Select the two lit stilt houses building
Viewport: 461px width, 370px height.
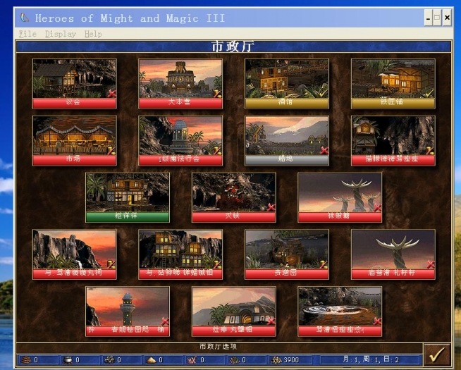click(180, 254)
